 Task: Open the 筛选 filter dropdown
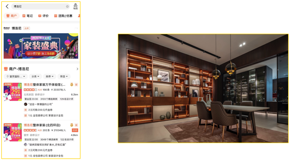click(x=64, y=76)
